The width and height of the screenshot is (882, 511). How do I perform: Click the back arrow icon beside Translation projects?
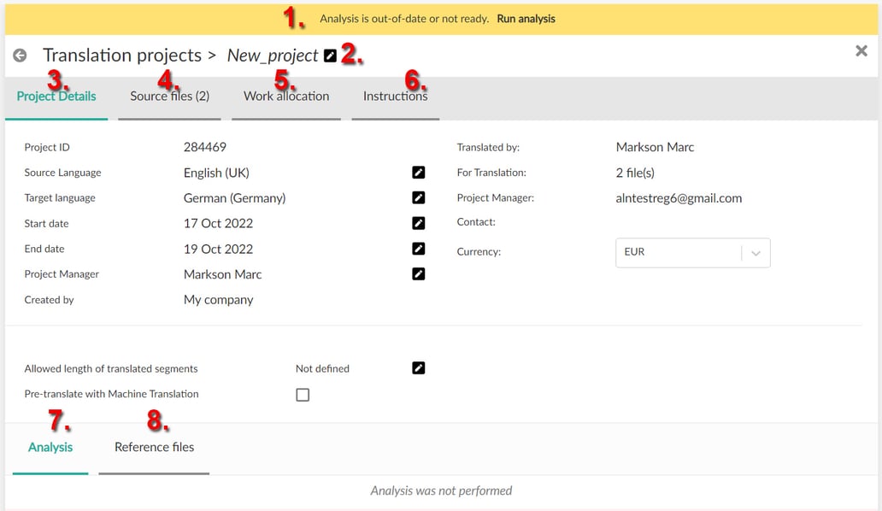click(x=20, y=55)
